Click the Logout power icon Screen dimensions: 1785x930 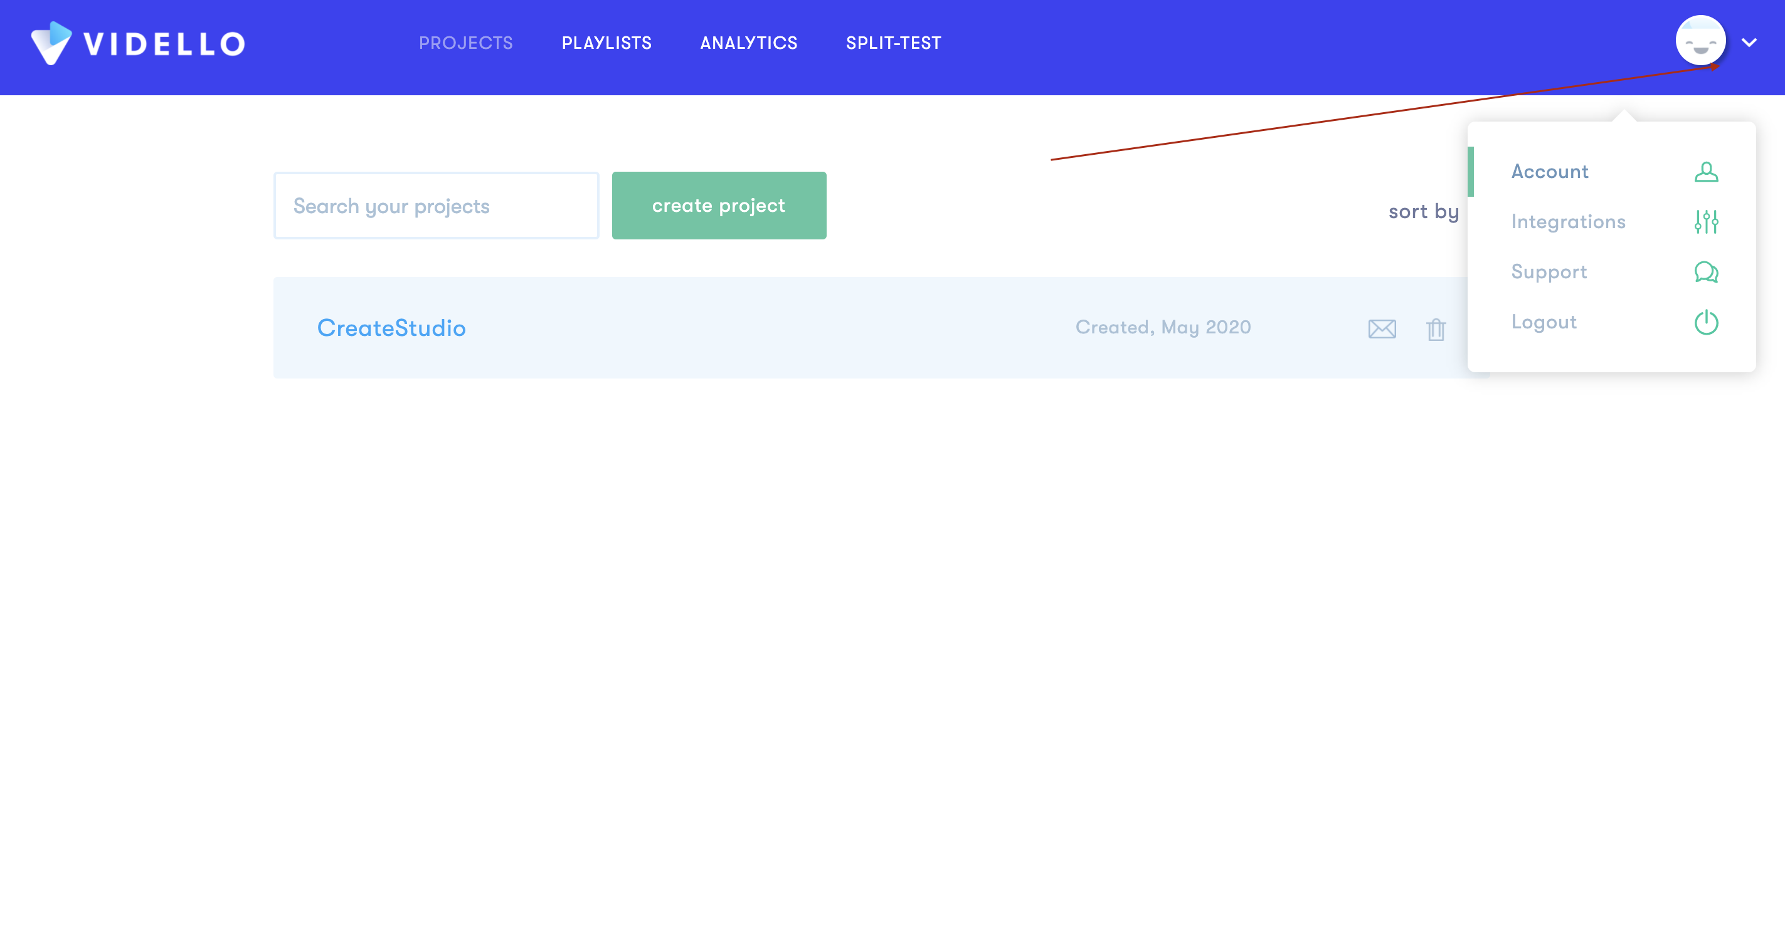click(x=1706, y=322)
